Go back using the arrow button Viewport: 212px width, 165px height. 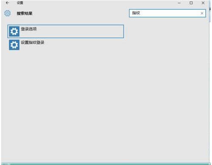tap(7, 3)
